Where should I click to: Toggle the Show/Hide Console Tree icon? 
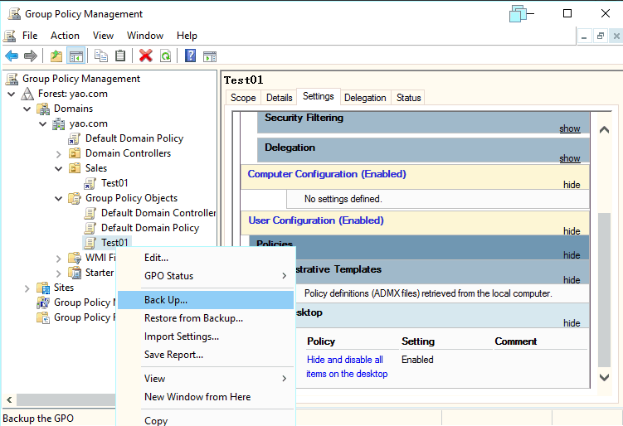click(x=76, y=56)
